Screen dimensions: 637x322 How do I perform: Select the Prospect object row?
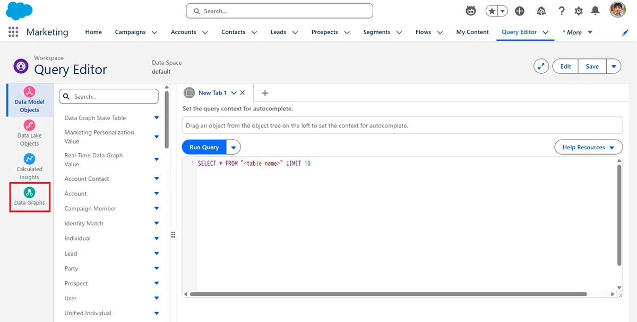coord(111,283)
